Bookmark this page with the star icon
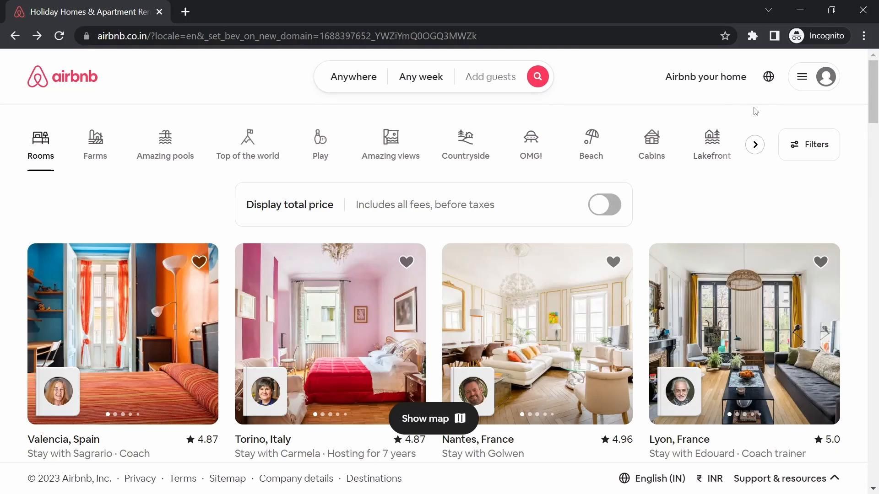879x494 pixels. tap(725, 36)
